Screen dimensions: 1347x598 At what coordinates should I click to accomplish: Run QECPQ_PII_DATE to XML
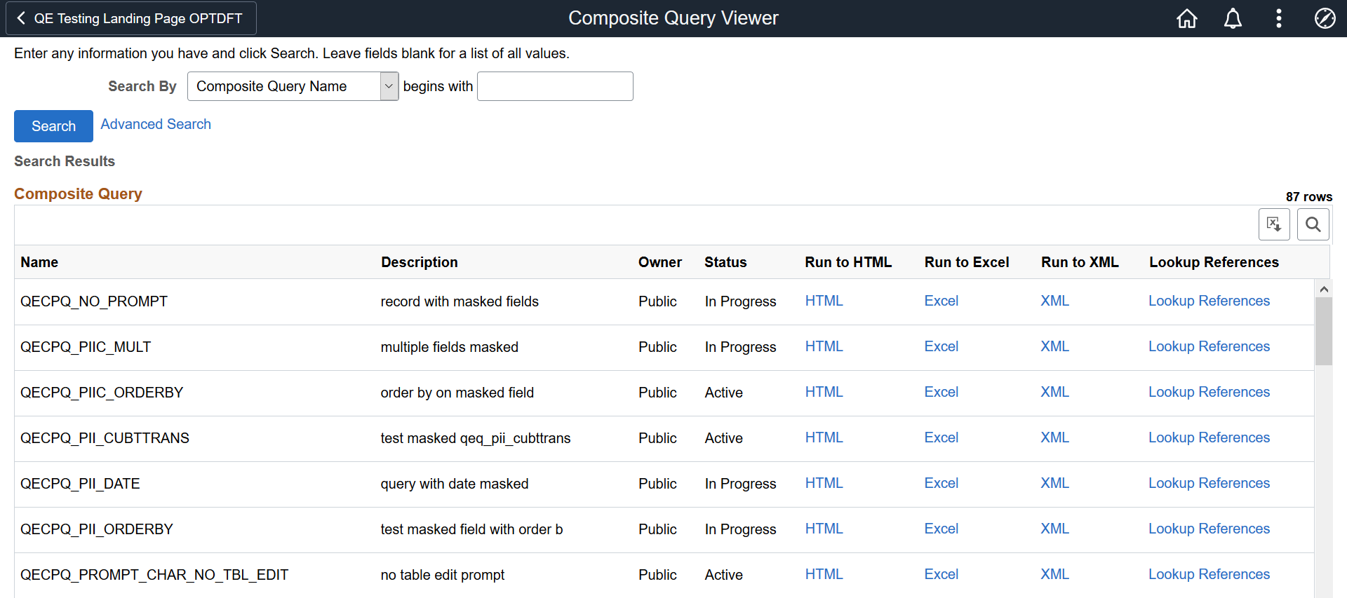coord(1054,483)
